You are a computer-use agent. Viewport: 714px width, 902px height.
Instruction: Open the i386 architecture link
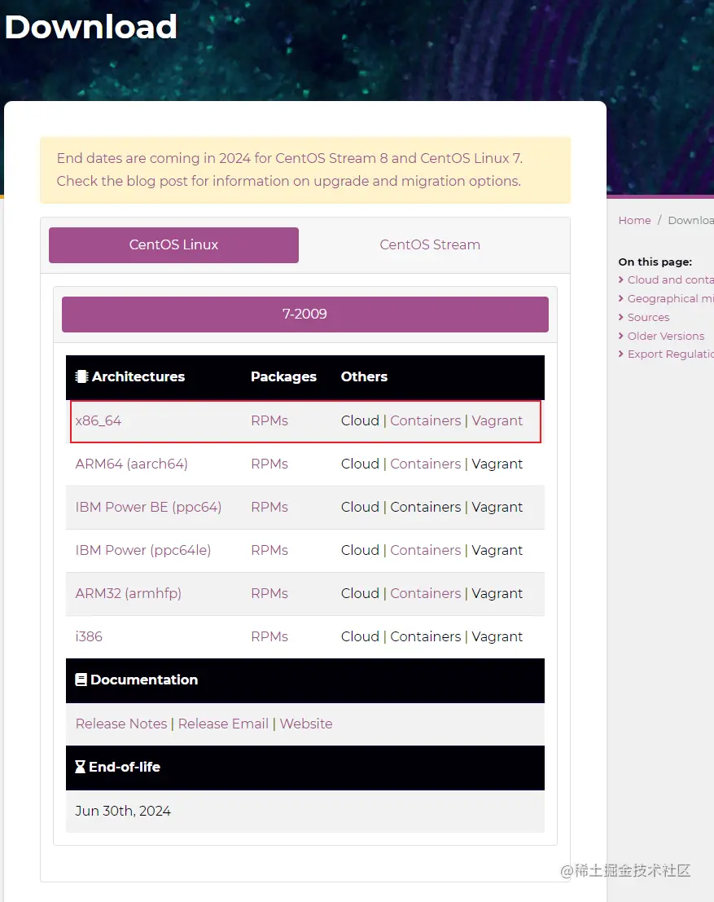tap(89, 637)
